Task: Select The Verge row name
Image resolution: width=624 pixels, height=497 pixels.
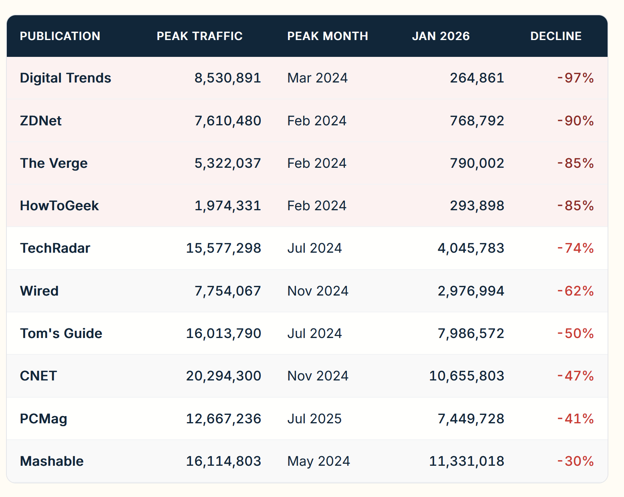Action: tap(54, 163)
